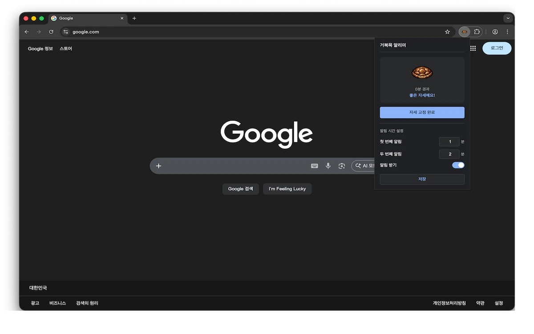This screenshot has height=334, width=534.
Task: Open the Google apps grid icon
Action: pyautogui.click(x=473, y=48)
